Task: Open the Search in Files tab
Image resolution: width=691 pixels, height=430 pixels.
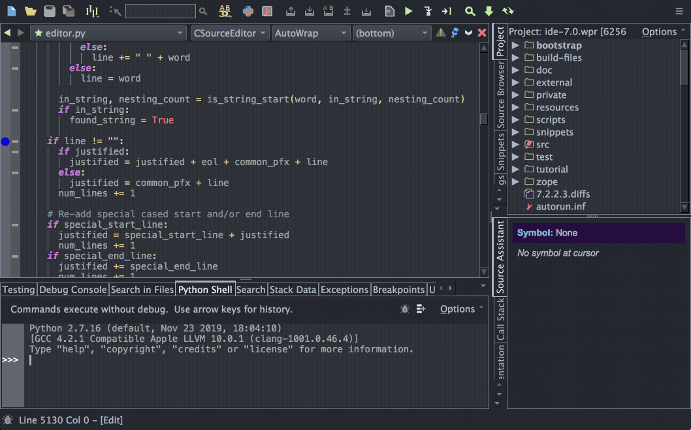Action: pyautogui.click(x=142, y=290)
